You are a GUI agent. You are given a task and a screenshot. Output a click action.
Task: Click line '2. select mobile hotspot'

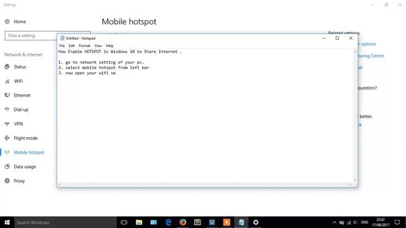pos(103,68)
